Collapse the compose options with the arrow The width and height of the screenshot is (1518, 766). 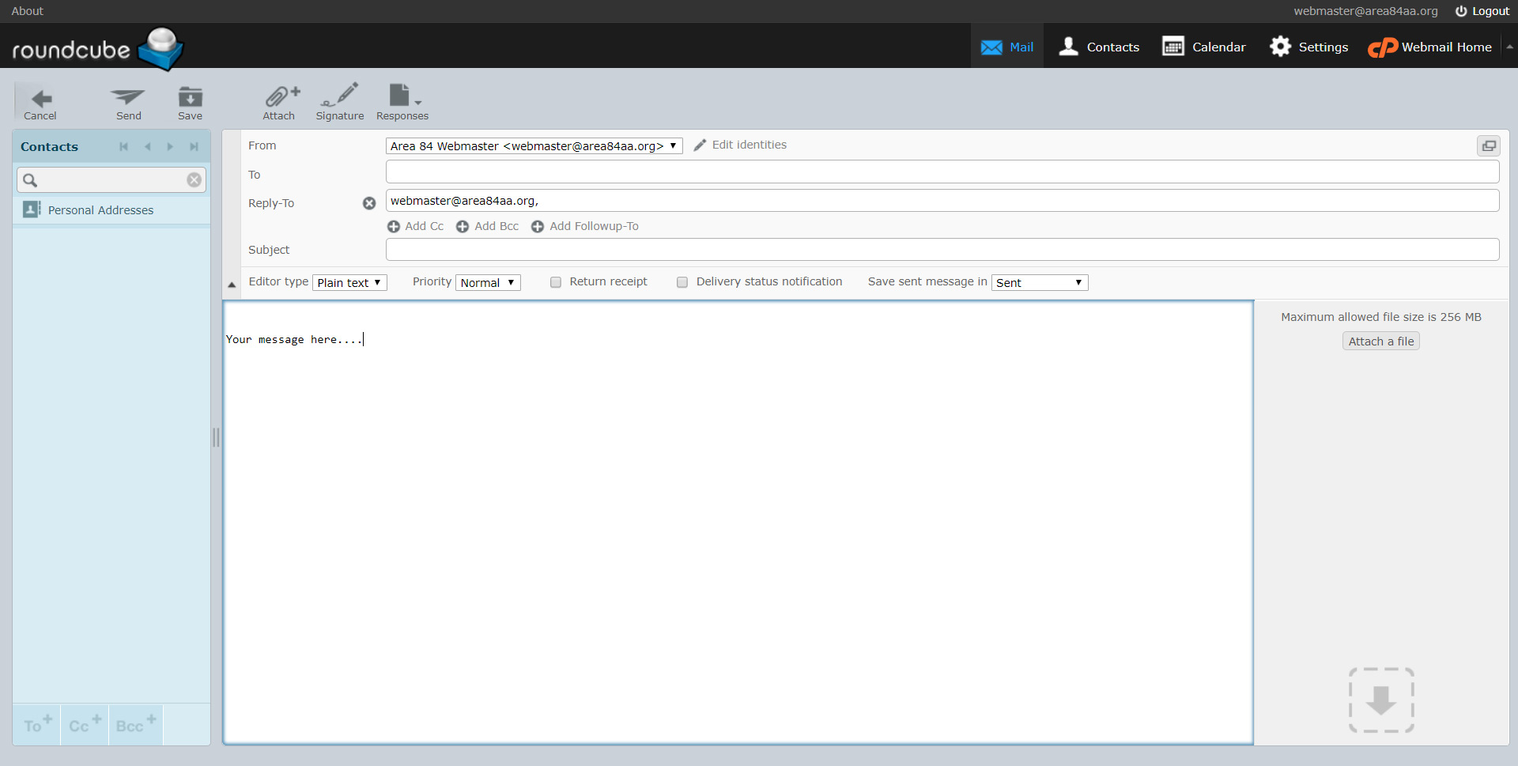(232, 285)
